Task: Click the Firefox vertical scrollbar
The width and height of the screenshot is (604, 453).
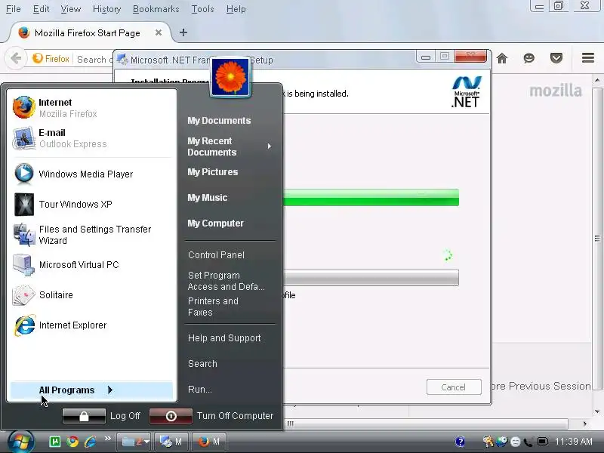Action: (x=597, y=239)
